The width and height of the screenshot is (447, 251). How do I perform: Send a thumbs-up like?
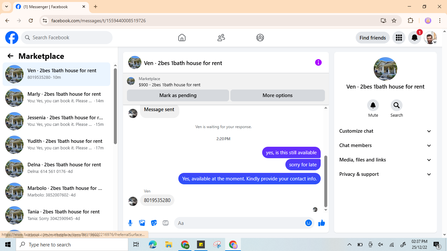pyautogui.click(x=322, y=223)
